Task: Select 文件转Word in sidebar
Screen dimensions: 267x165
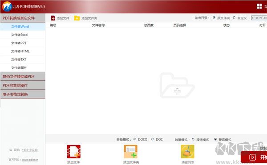Action: click(x=23, y=27)
